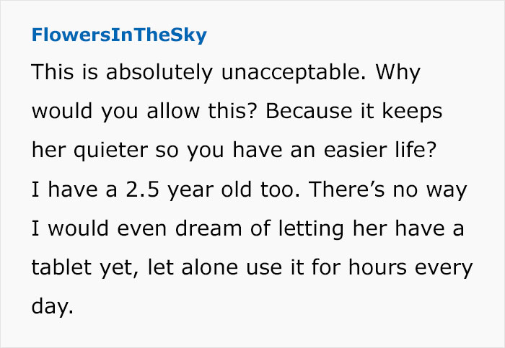Click the word "every" ending sixth line
This screenshot has width=505, height=348.
(444, 269)
